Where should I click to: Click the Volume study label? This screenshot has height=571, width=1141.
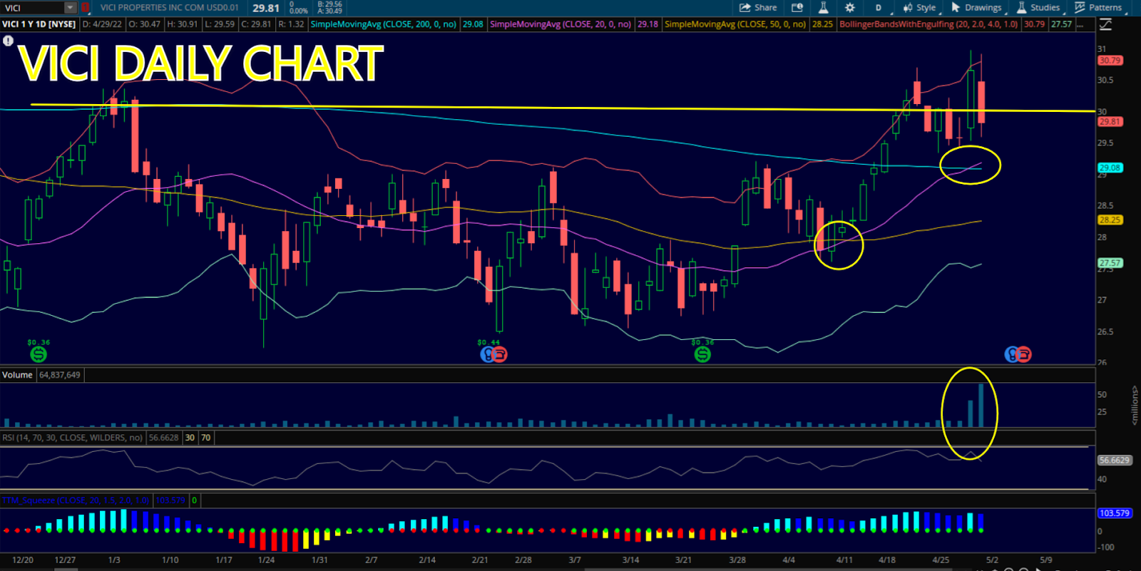[x=17, y=375]
